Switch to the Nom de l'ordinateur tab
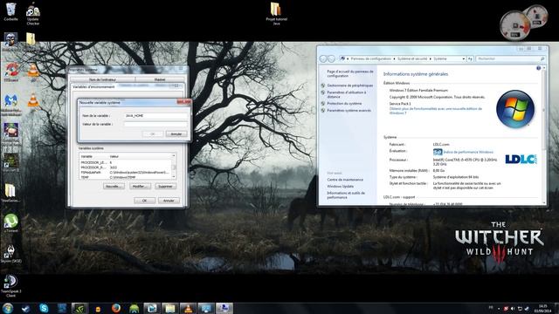 (102, 79)
